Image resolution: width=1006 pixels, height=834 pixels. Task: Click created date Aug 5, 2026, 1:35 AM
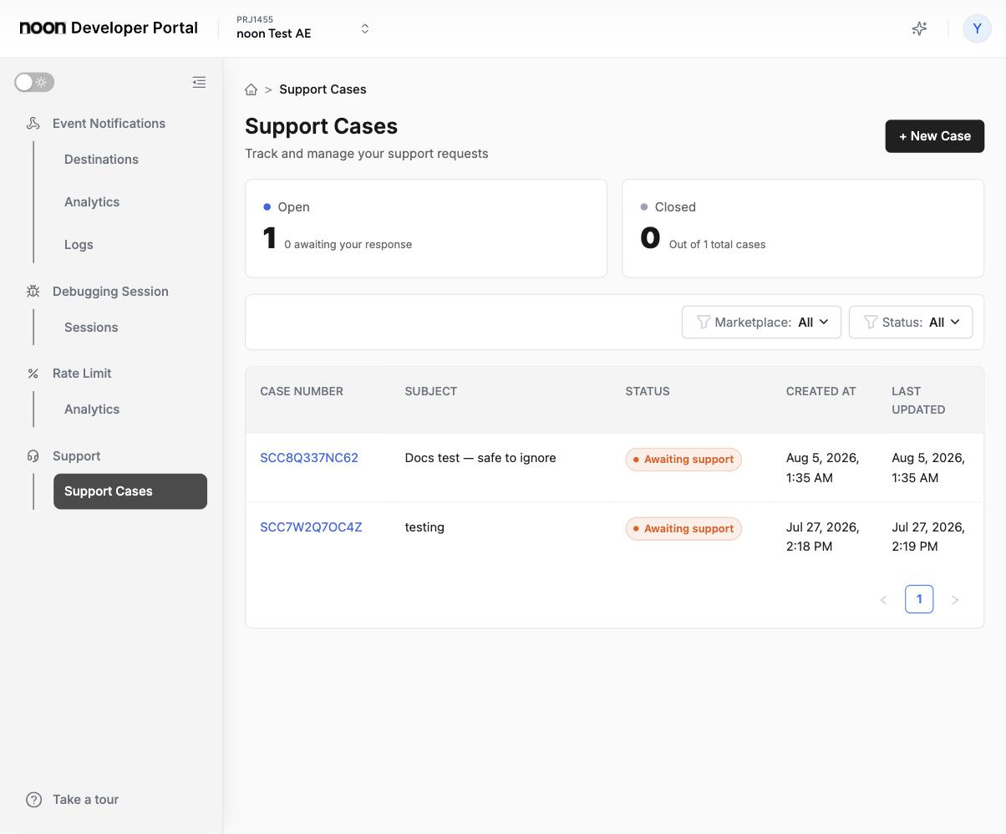coord(823,468)
